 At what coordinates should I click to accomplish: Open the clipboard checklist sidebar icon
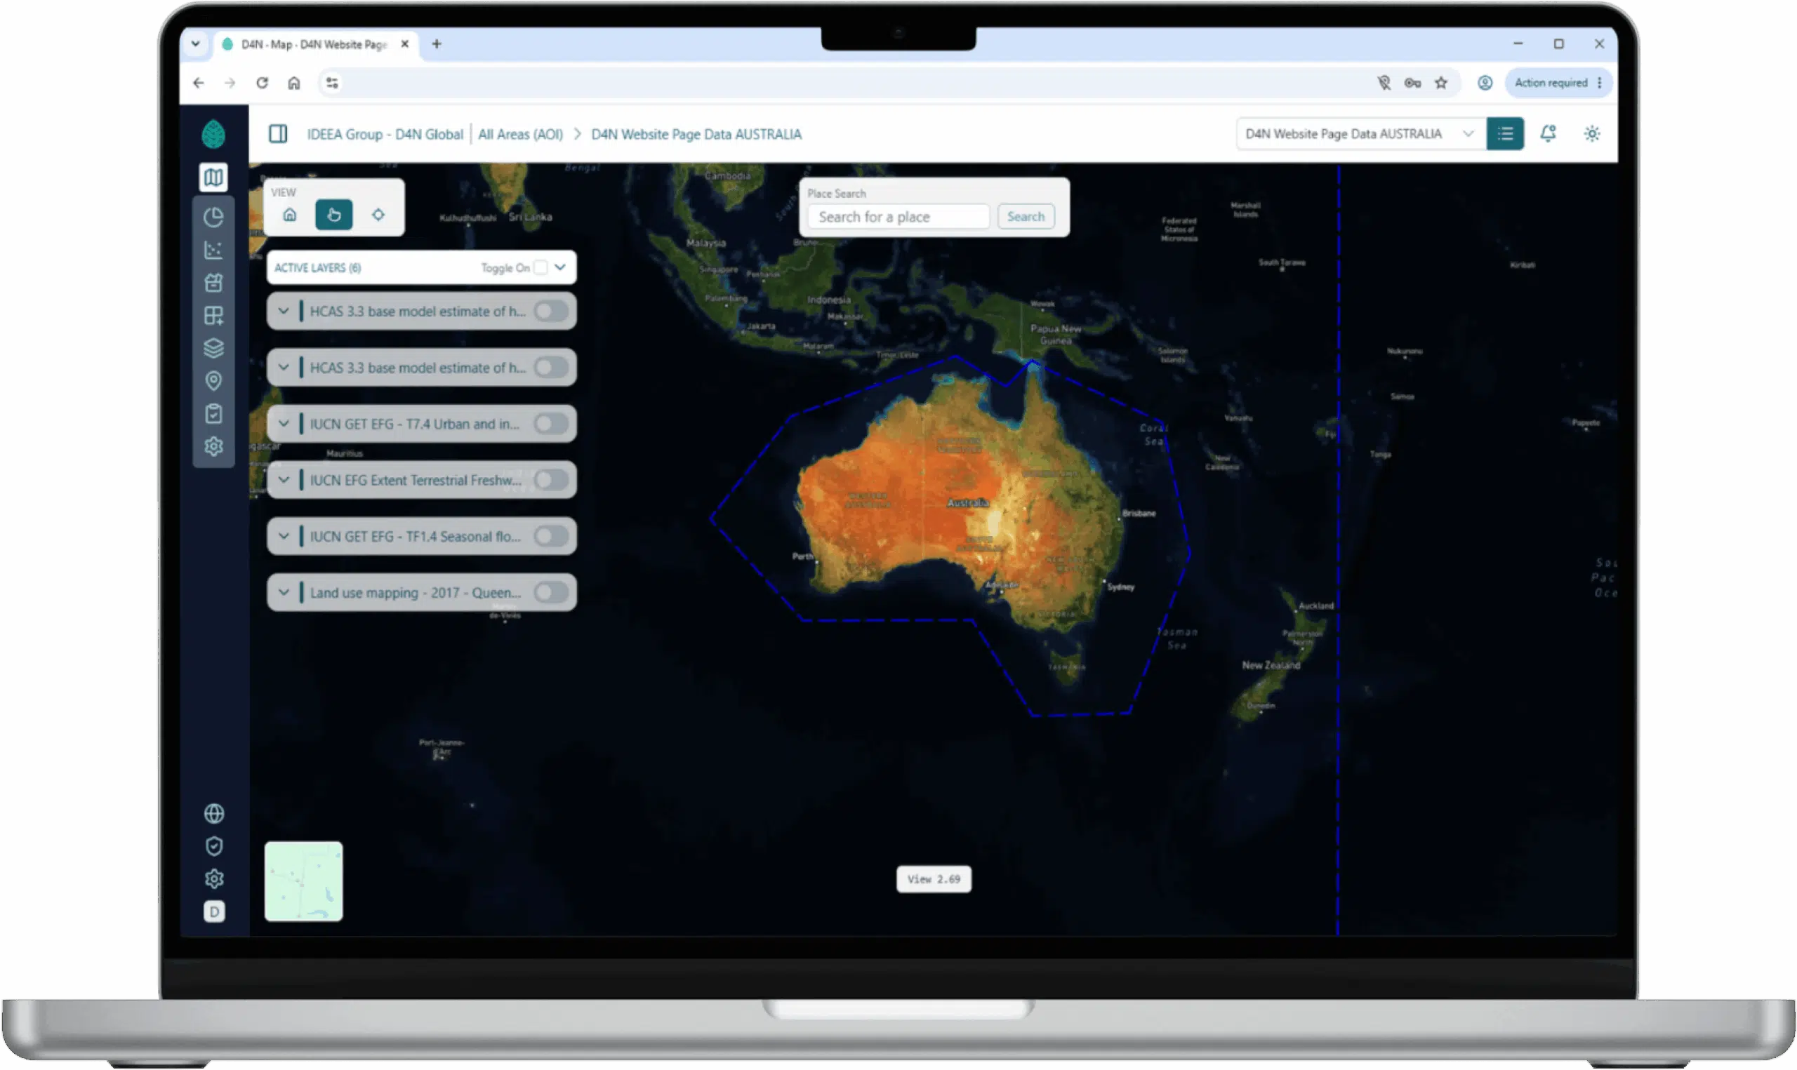[x=213, y=414]
